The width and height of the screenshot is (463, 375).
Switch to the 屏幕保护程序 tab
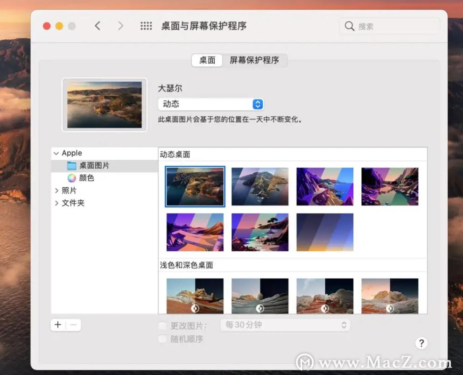coord(255,60)
